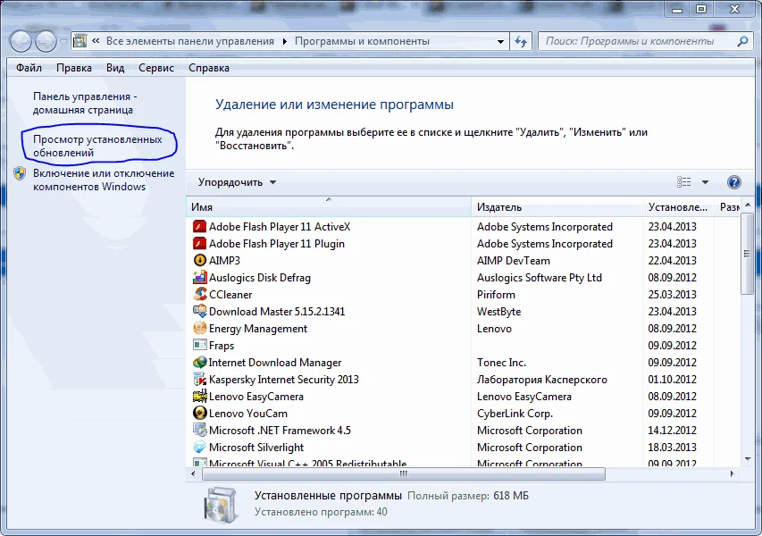The image size is (762, 536).
Task: Click the vertical scrollbar thumb
Action: tap(748, 253)
